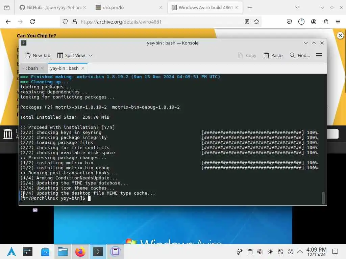Image resolution: width=346 pixels, height=259 pixels.
Task: Bookmark this page with the star icon
Action: [256, 22]
